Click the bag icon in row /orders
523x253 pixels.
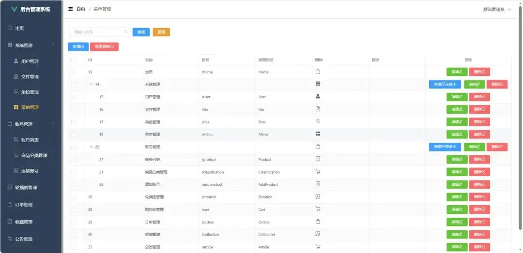tap(318, 222)
